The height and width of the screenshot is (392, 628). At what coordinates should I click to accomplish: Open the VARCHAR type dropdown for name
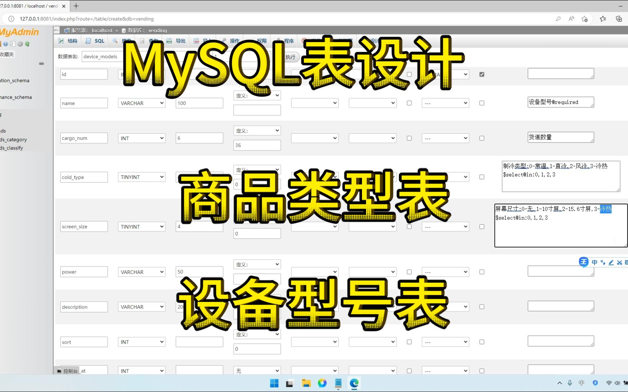click(142, 103)
